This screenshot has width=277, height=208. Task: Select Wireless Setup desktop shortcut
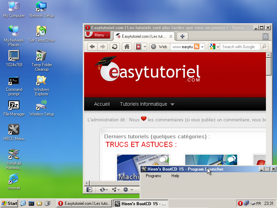[42, 108]
